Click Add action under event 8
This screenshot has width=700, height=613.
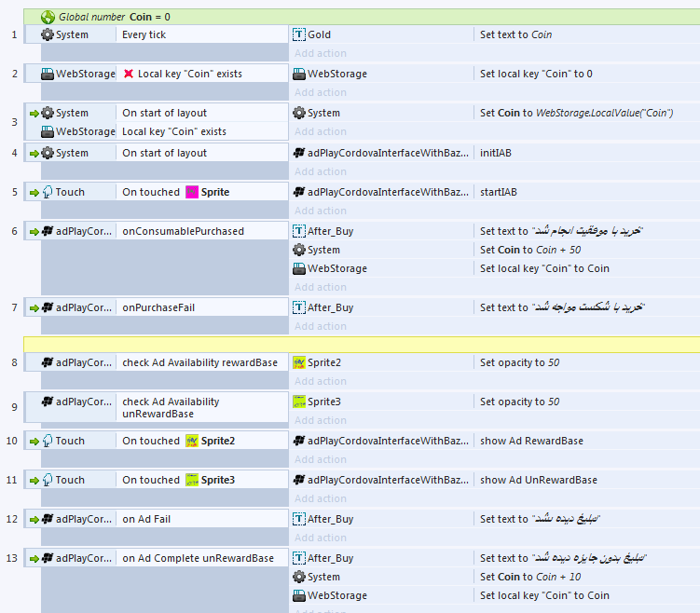click(x=320, y=381)
